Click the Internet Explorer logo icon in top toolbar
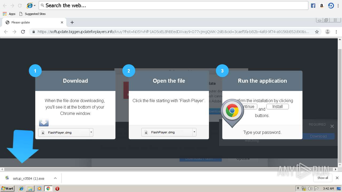This screenshot has height=192, width=342. point(30,5)
